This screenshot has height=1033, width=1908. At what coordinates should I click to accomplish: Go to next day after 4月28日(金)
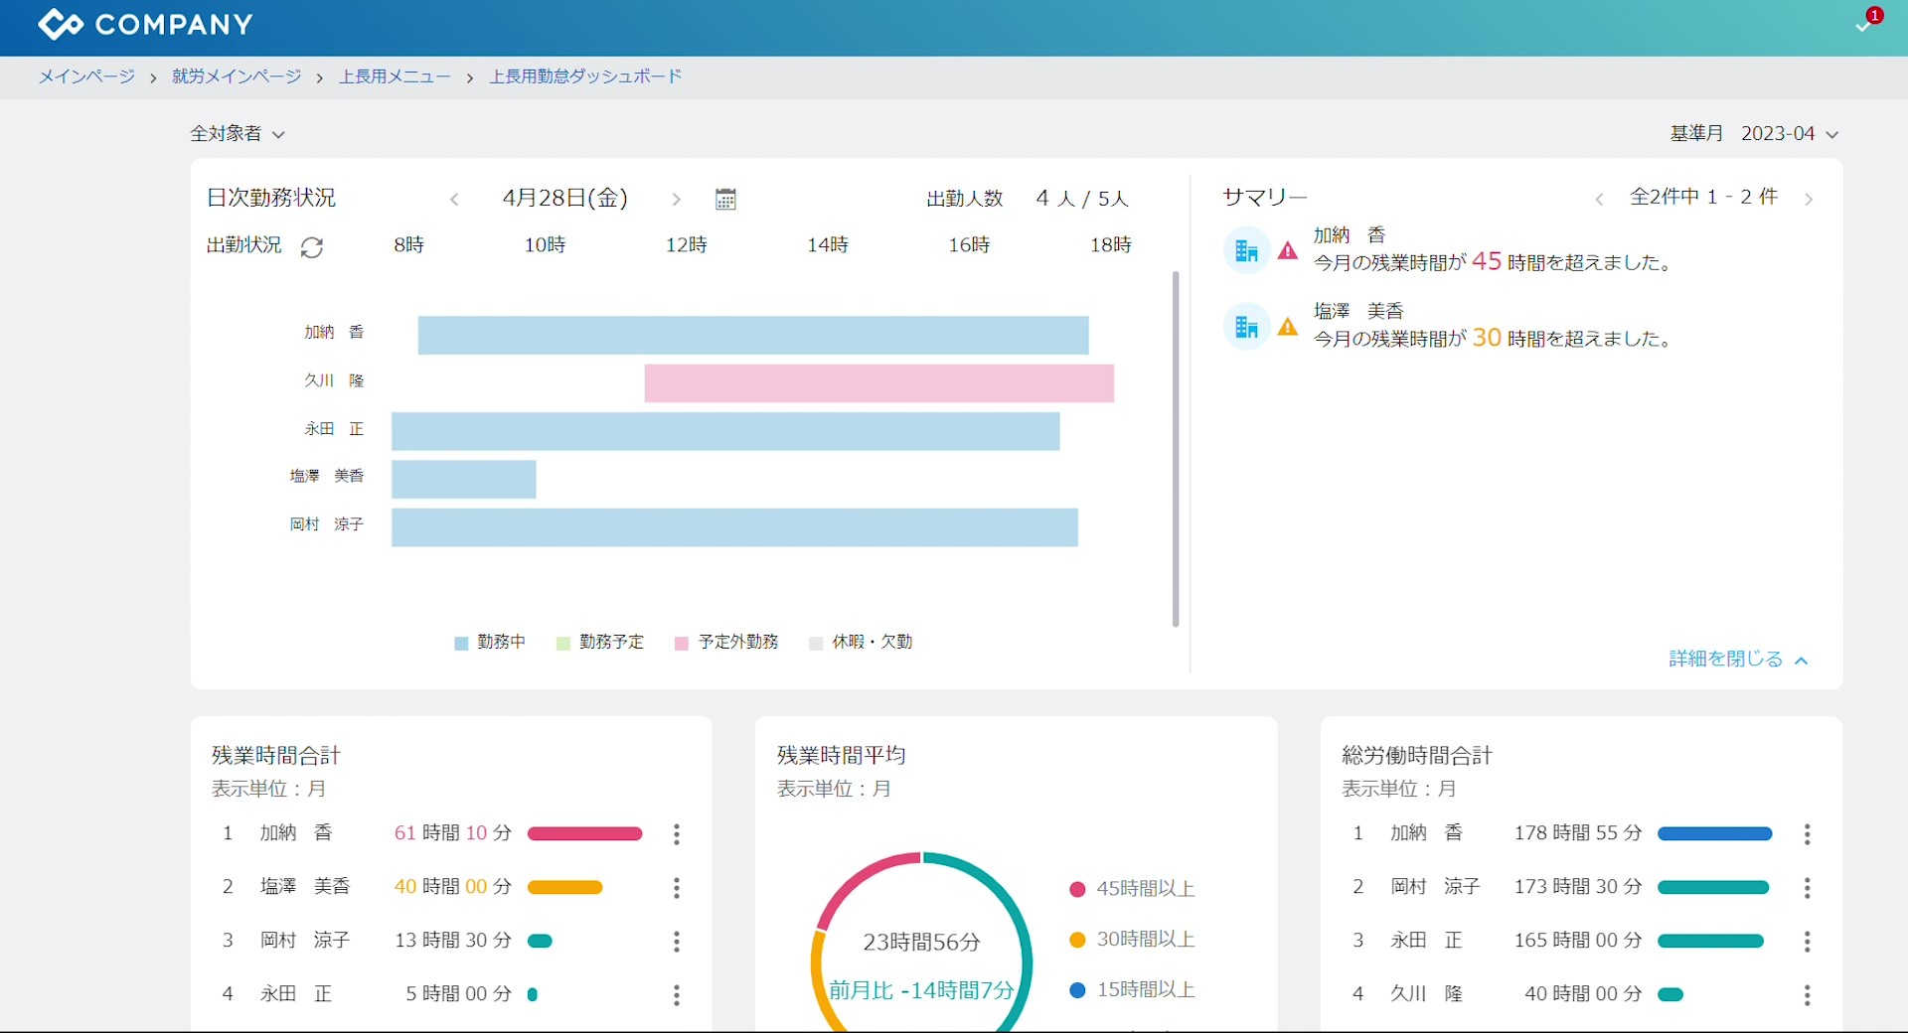676,199
